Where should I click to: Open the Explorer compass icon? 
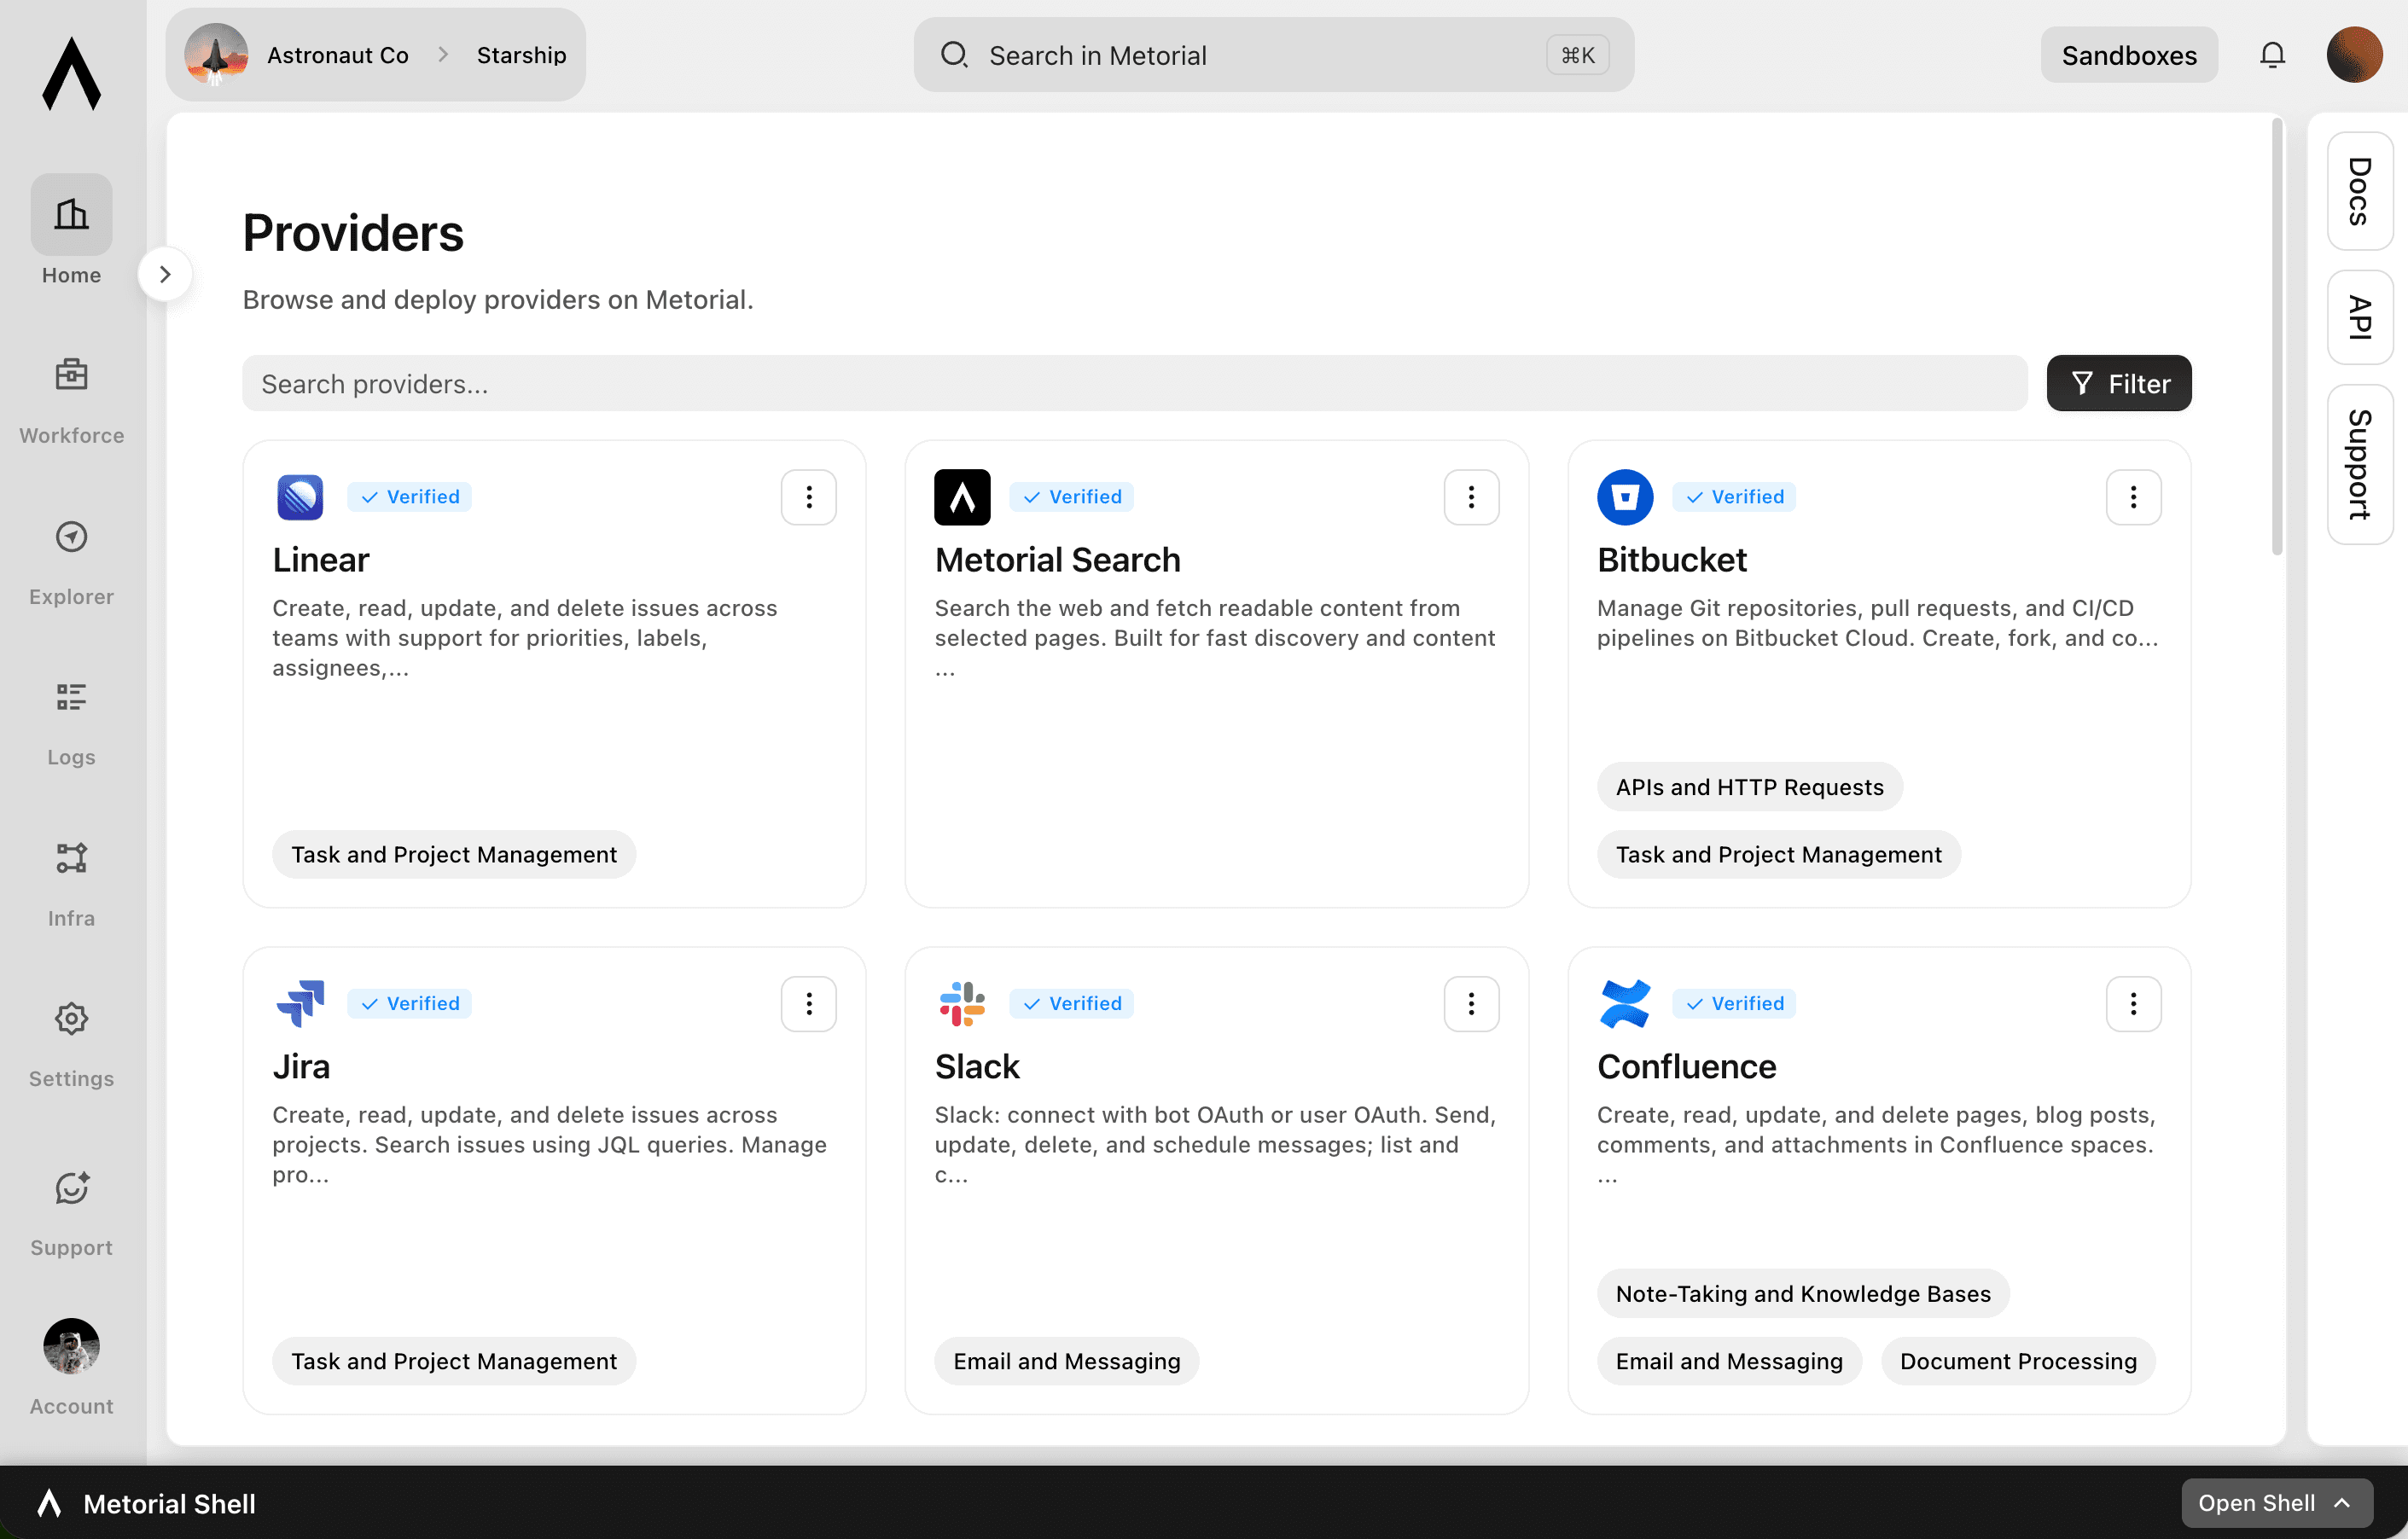71,537
